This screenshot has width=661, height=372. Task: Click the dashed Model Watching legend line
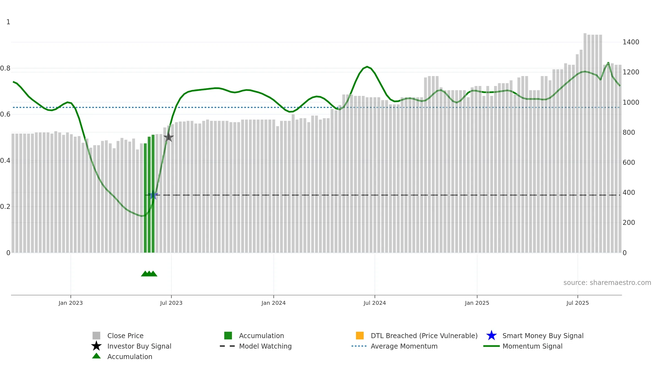click(x=227, y=346)
